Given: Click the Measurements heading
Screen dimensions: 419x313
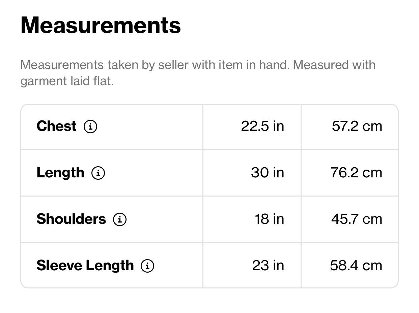Looking at the screenshot, I should click(x=101, y=25).
